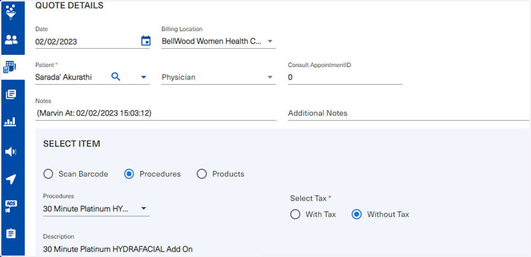Select the Products radio button
531x257 pixels.
click(x=202, y=174)
